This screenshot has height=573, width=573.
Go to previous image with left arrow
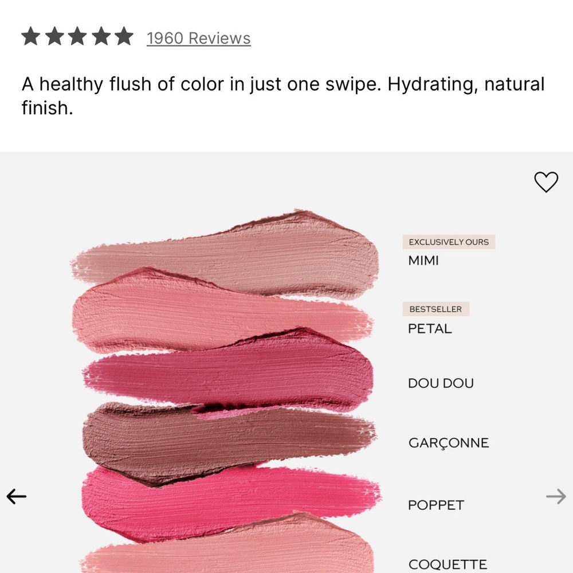[x=17, y=496]
